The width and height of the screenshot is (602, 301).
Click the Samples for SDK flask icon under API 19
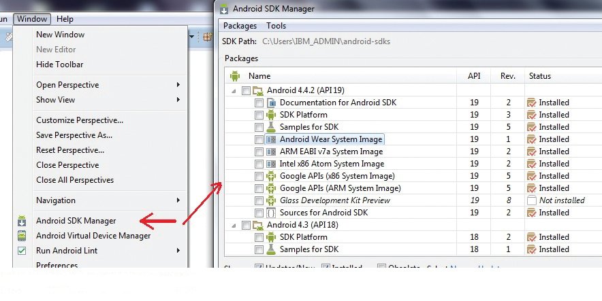[x=270, y=127]
